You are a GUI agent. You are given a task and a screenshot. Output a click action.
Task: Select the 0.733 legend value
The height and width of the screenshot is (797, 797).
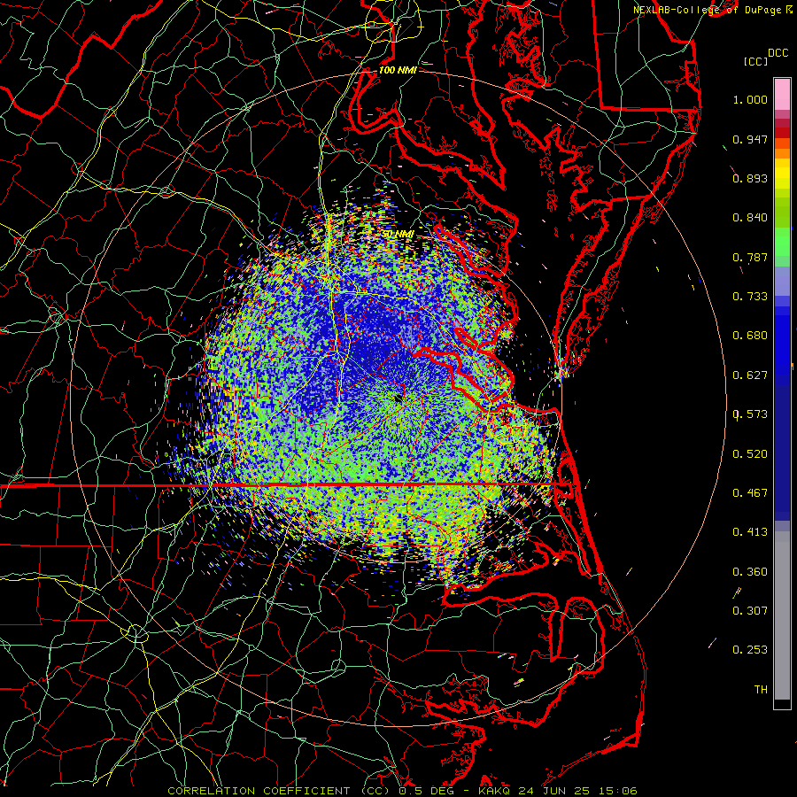pos(750,297)
